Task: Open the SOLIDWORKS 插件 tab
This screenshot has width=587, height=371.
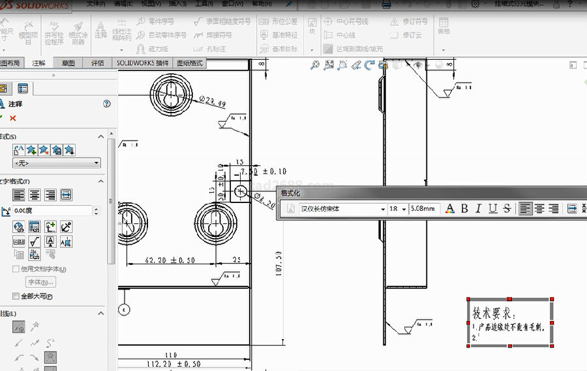Action: pos(142,63)
